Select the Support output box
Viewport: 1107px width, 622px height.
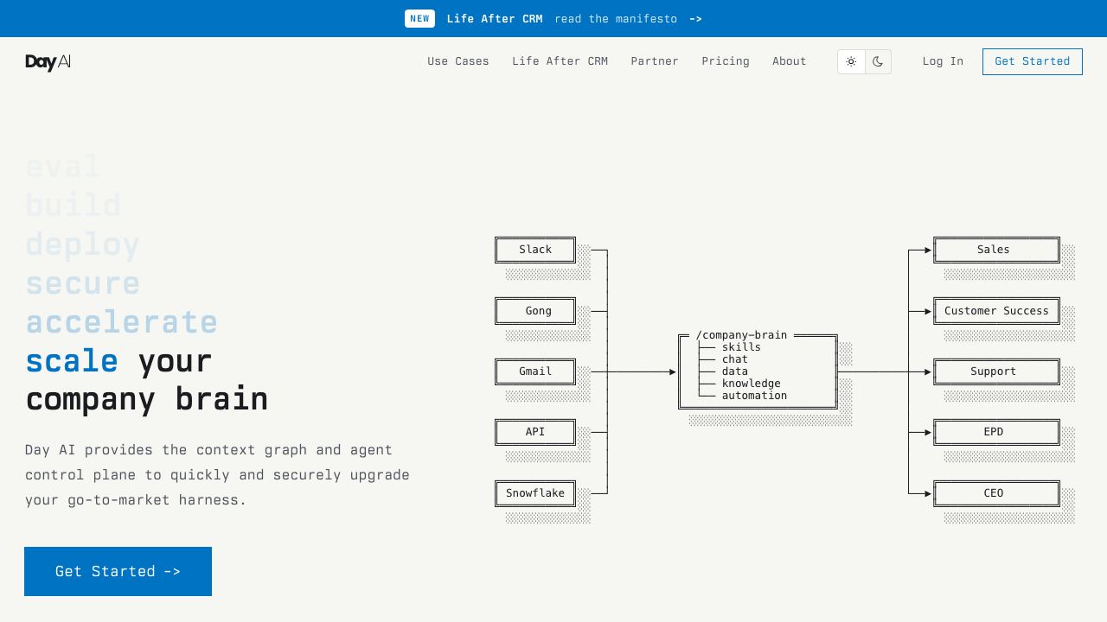996,371
